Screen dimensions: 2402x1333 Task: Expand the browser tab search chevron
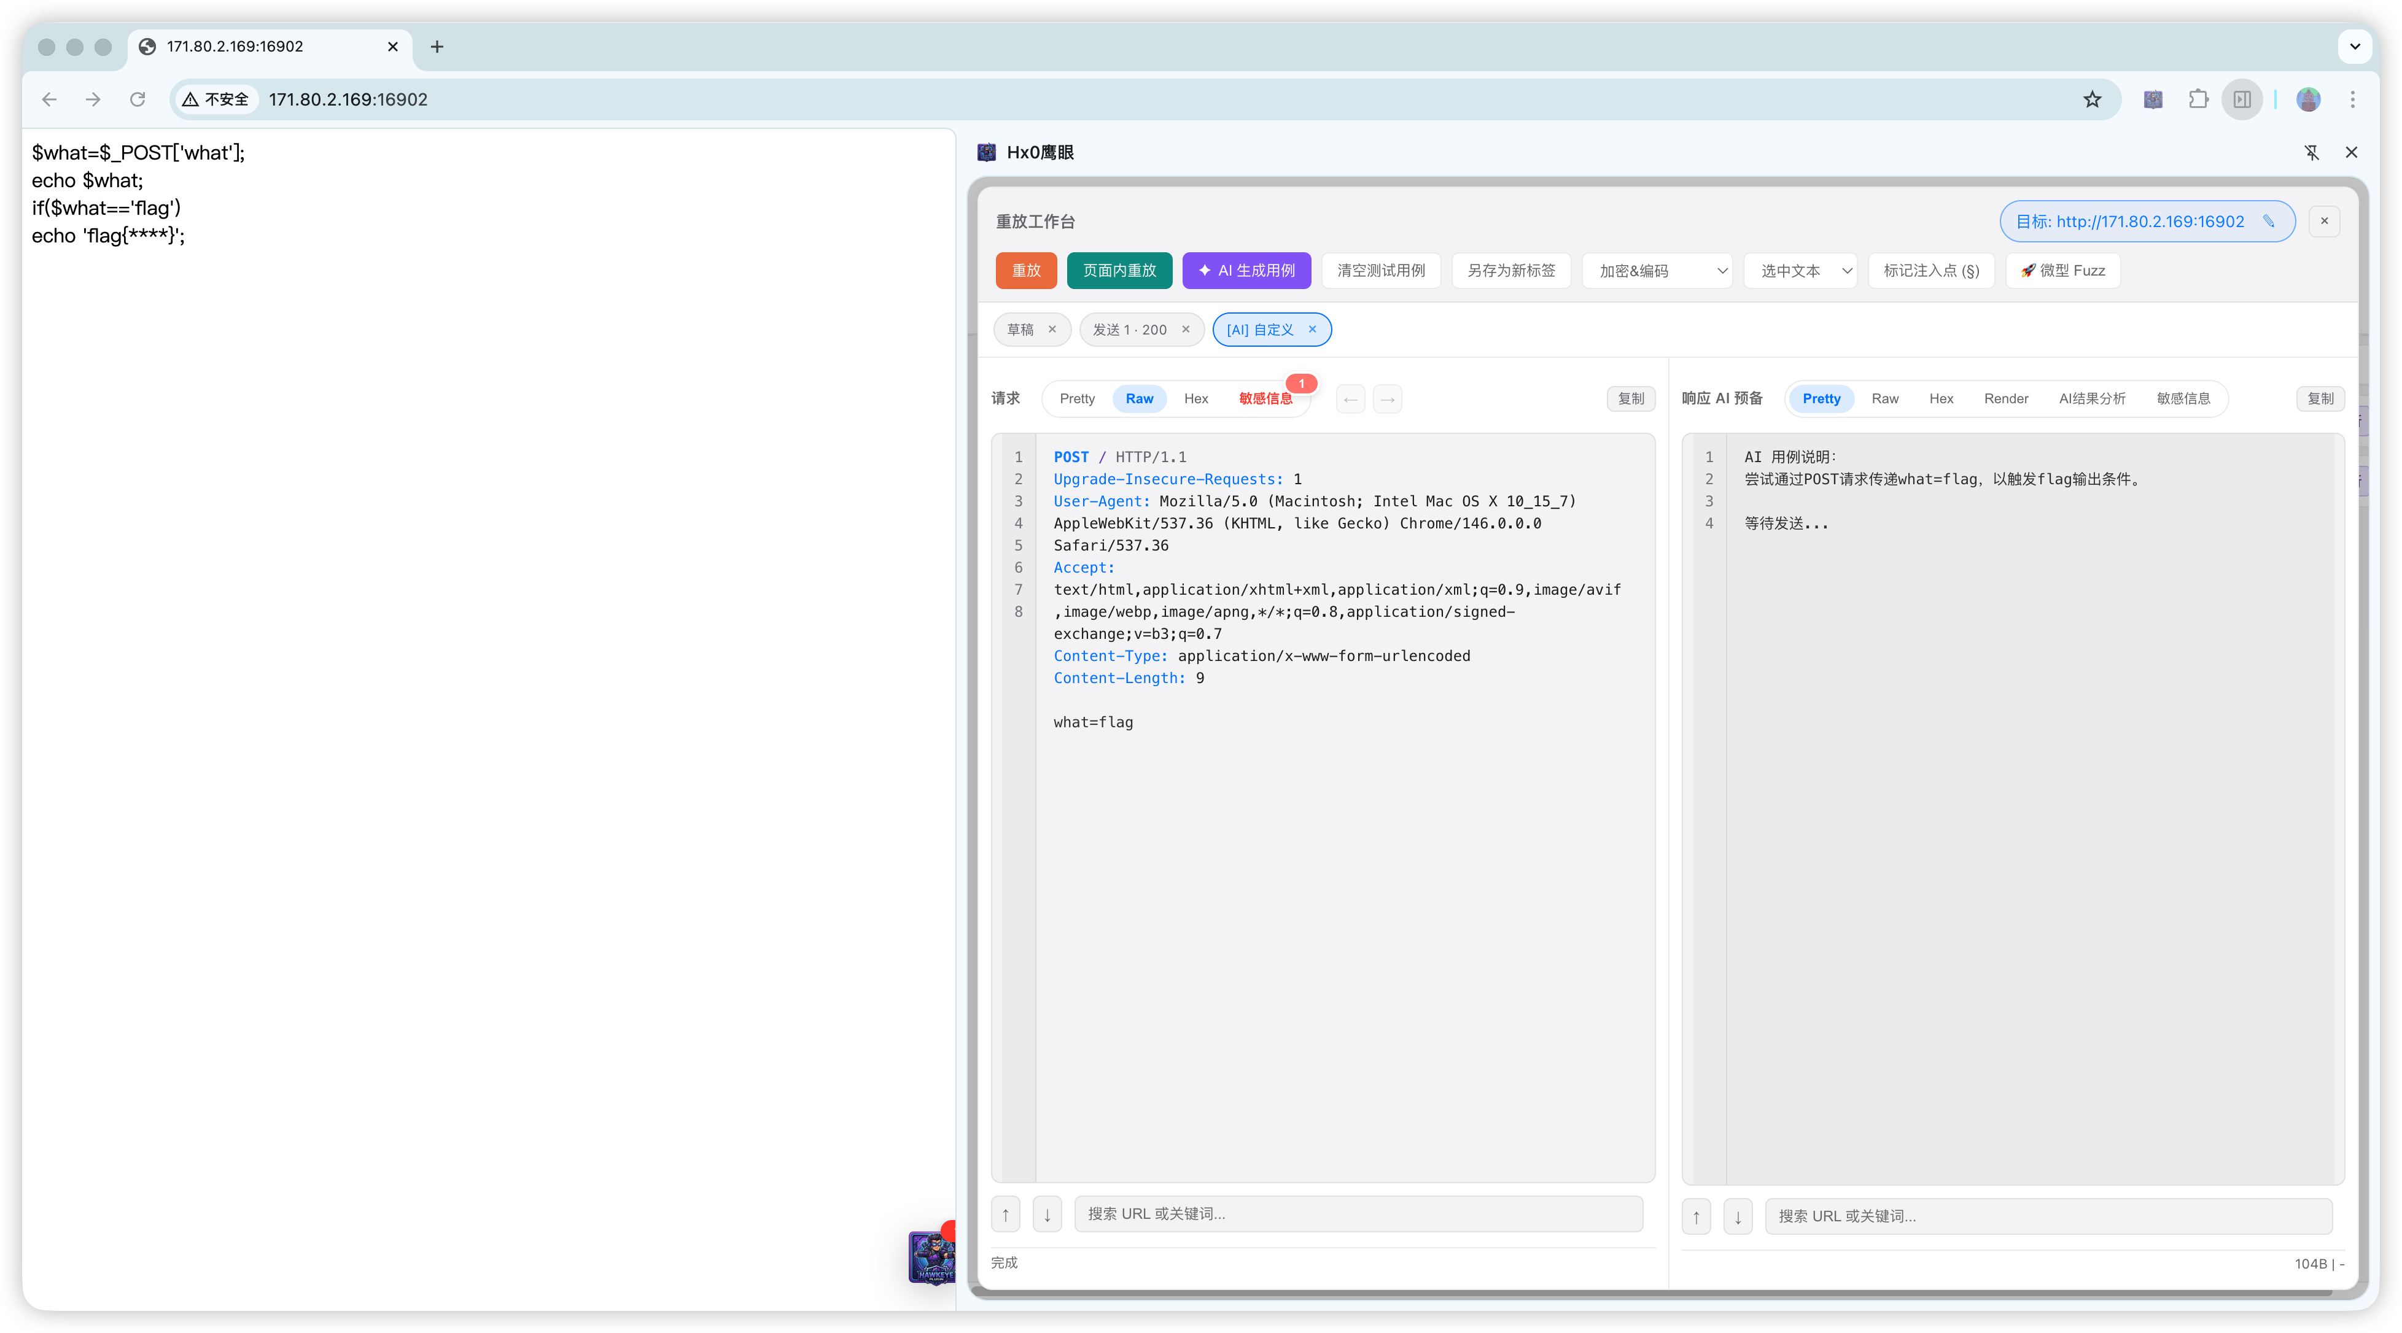coord(2355,47)
